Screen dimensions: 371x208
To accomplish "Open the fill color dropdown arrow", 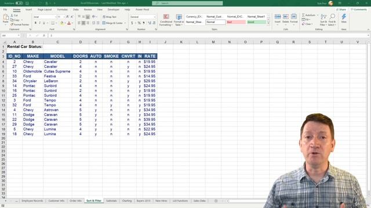I will click(65, 23).
